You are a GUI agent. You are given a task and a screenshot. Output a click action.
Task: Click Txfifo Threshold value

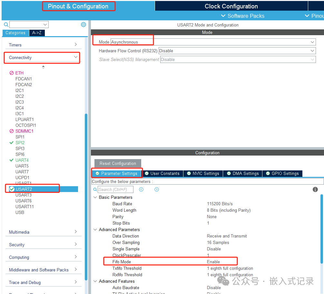(x=230, y=269)
